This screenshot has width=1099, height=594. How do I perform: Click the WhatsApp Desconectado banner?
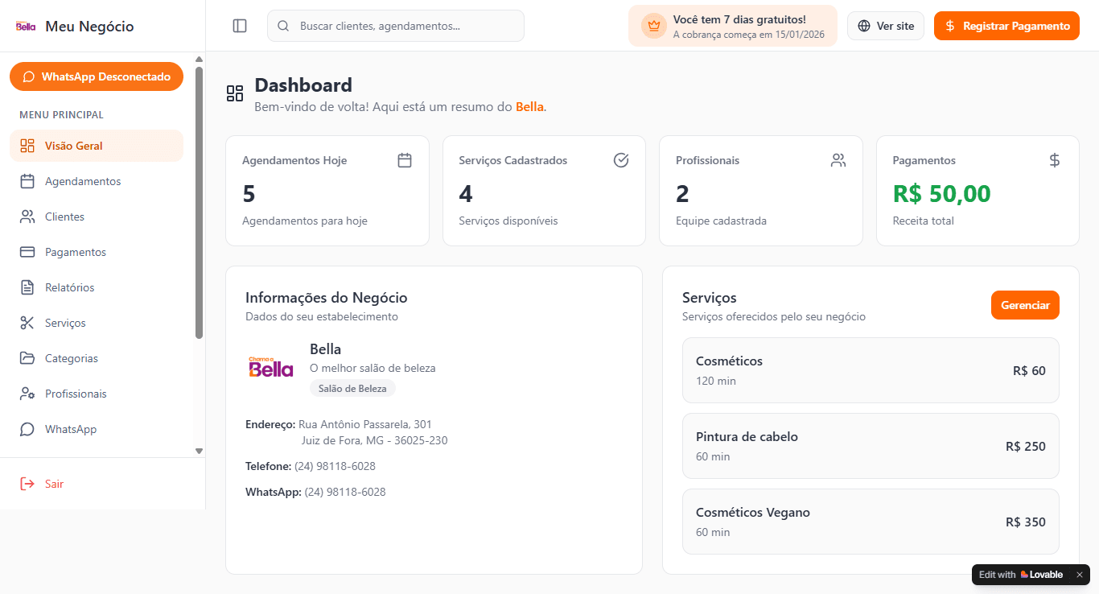96,76
